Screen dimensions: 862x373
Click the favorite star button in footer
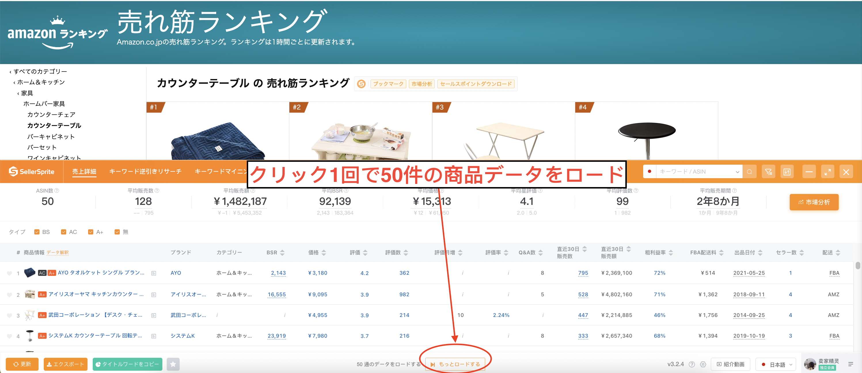(x=173, y=364)
